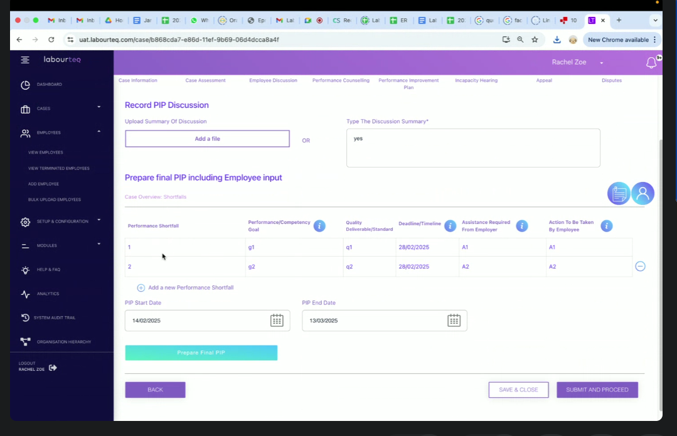Screen dimensions: 677x436
Task: Go to Appeal step
Action: (544, 80)
